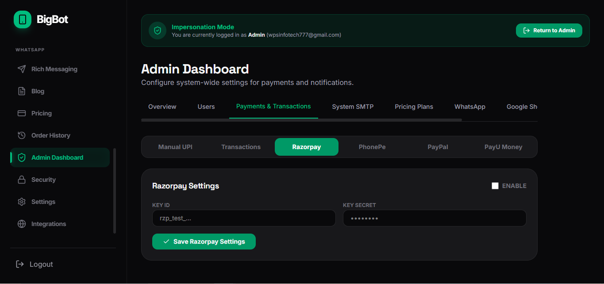Click the Integrations globe icon

(x=21, y=224)
